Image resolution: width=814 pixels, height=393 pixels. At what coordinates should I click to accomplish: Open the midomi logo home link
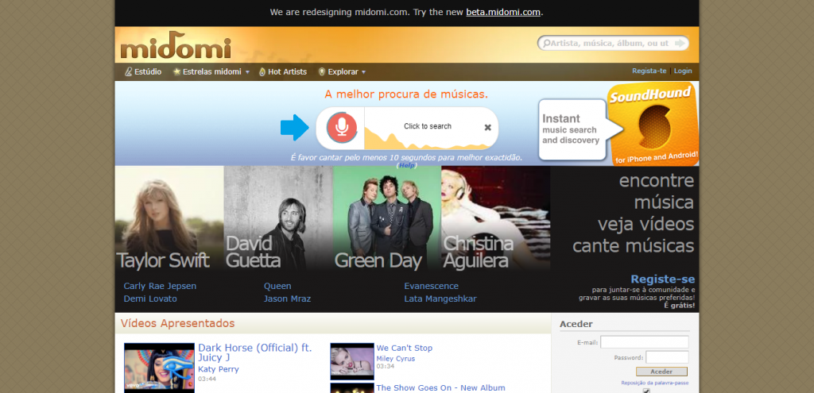[176, 45]
